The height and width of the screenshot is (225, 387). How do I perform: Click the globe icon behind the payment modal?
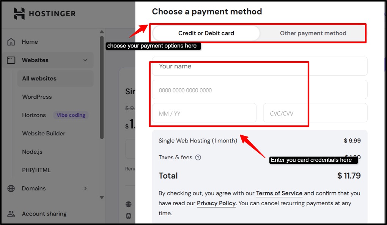coord(128,204)
